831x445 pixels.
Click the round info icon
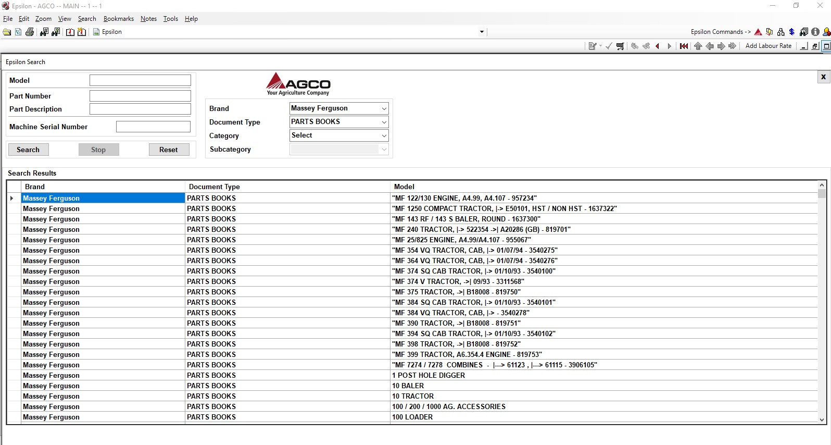coord(815,32)
